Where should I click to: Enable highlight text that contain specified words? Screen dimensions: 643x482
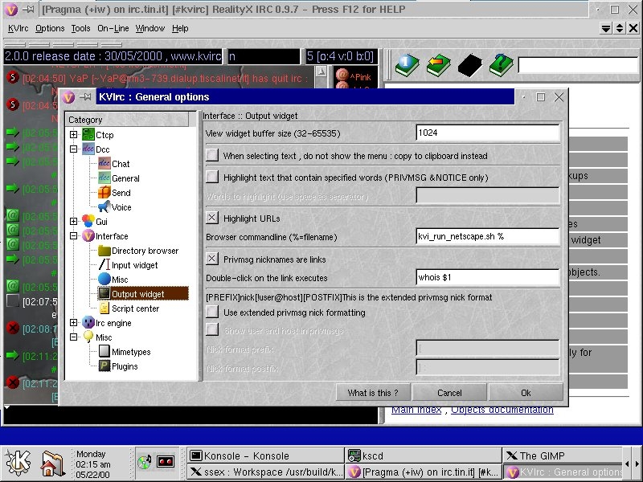[212, 177]
